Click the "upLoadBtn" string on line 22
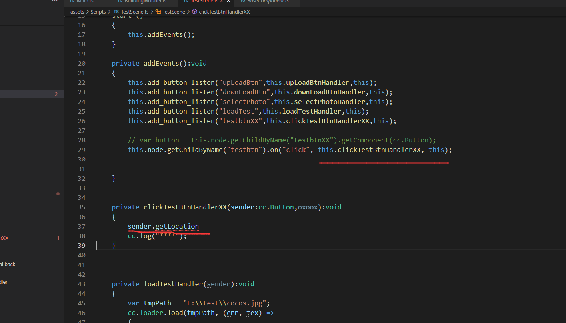This screenshot has height=323, width=566. pos(241,82)
